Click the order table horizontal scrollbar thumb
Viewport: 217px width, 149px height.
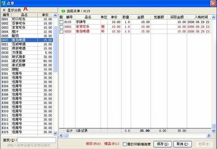67,136
